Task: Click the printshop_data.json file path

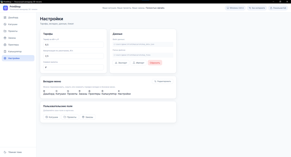Action: coord(143,44)
